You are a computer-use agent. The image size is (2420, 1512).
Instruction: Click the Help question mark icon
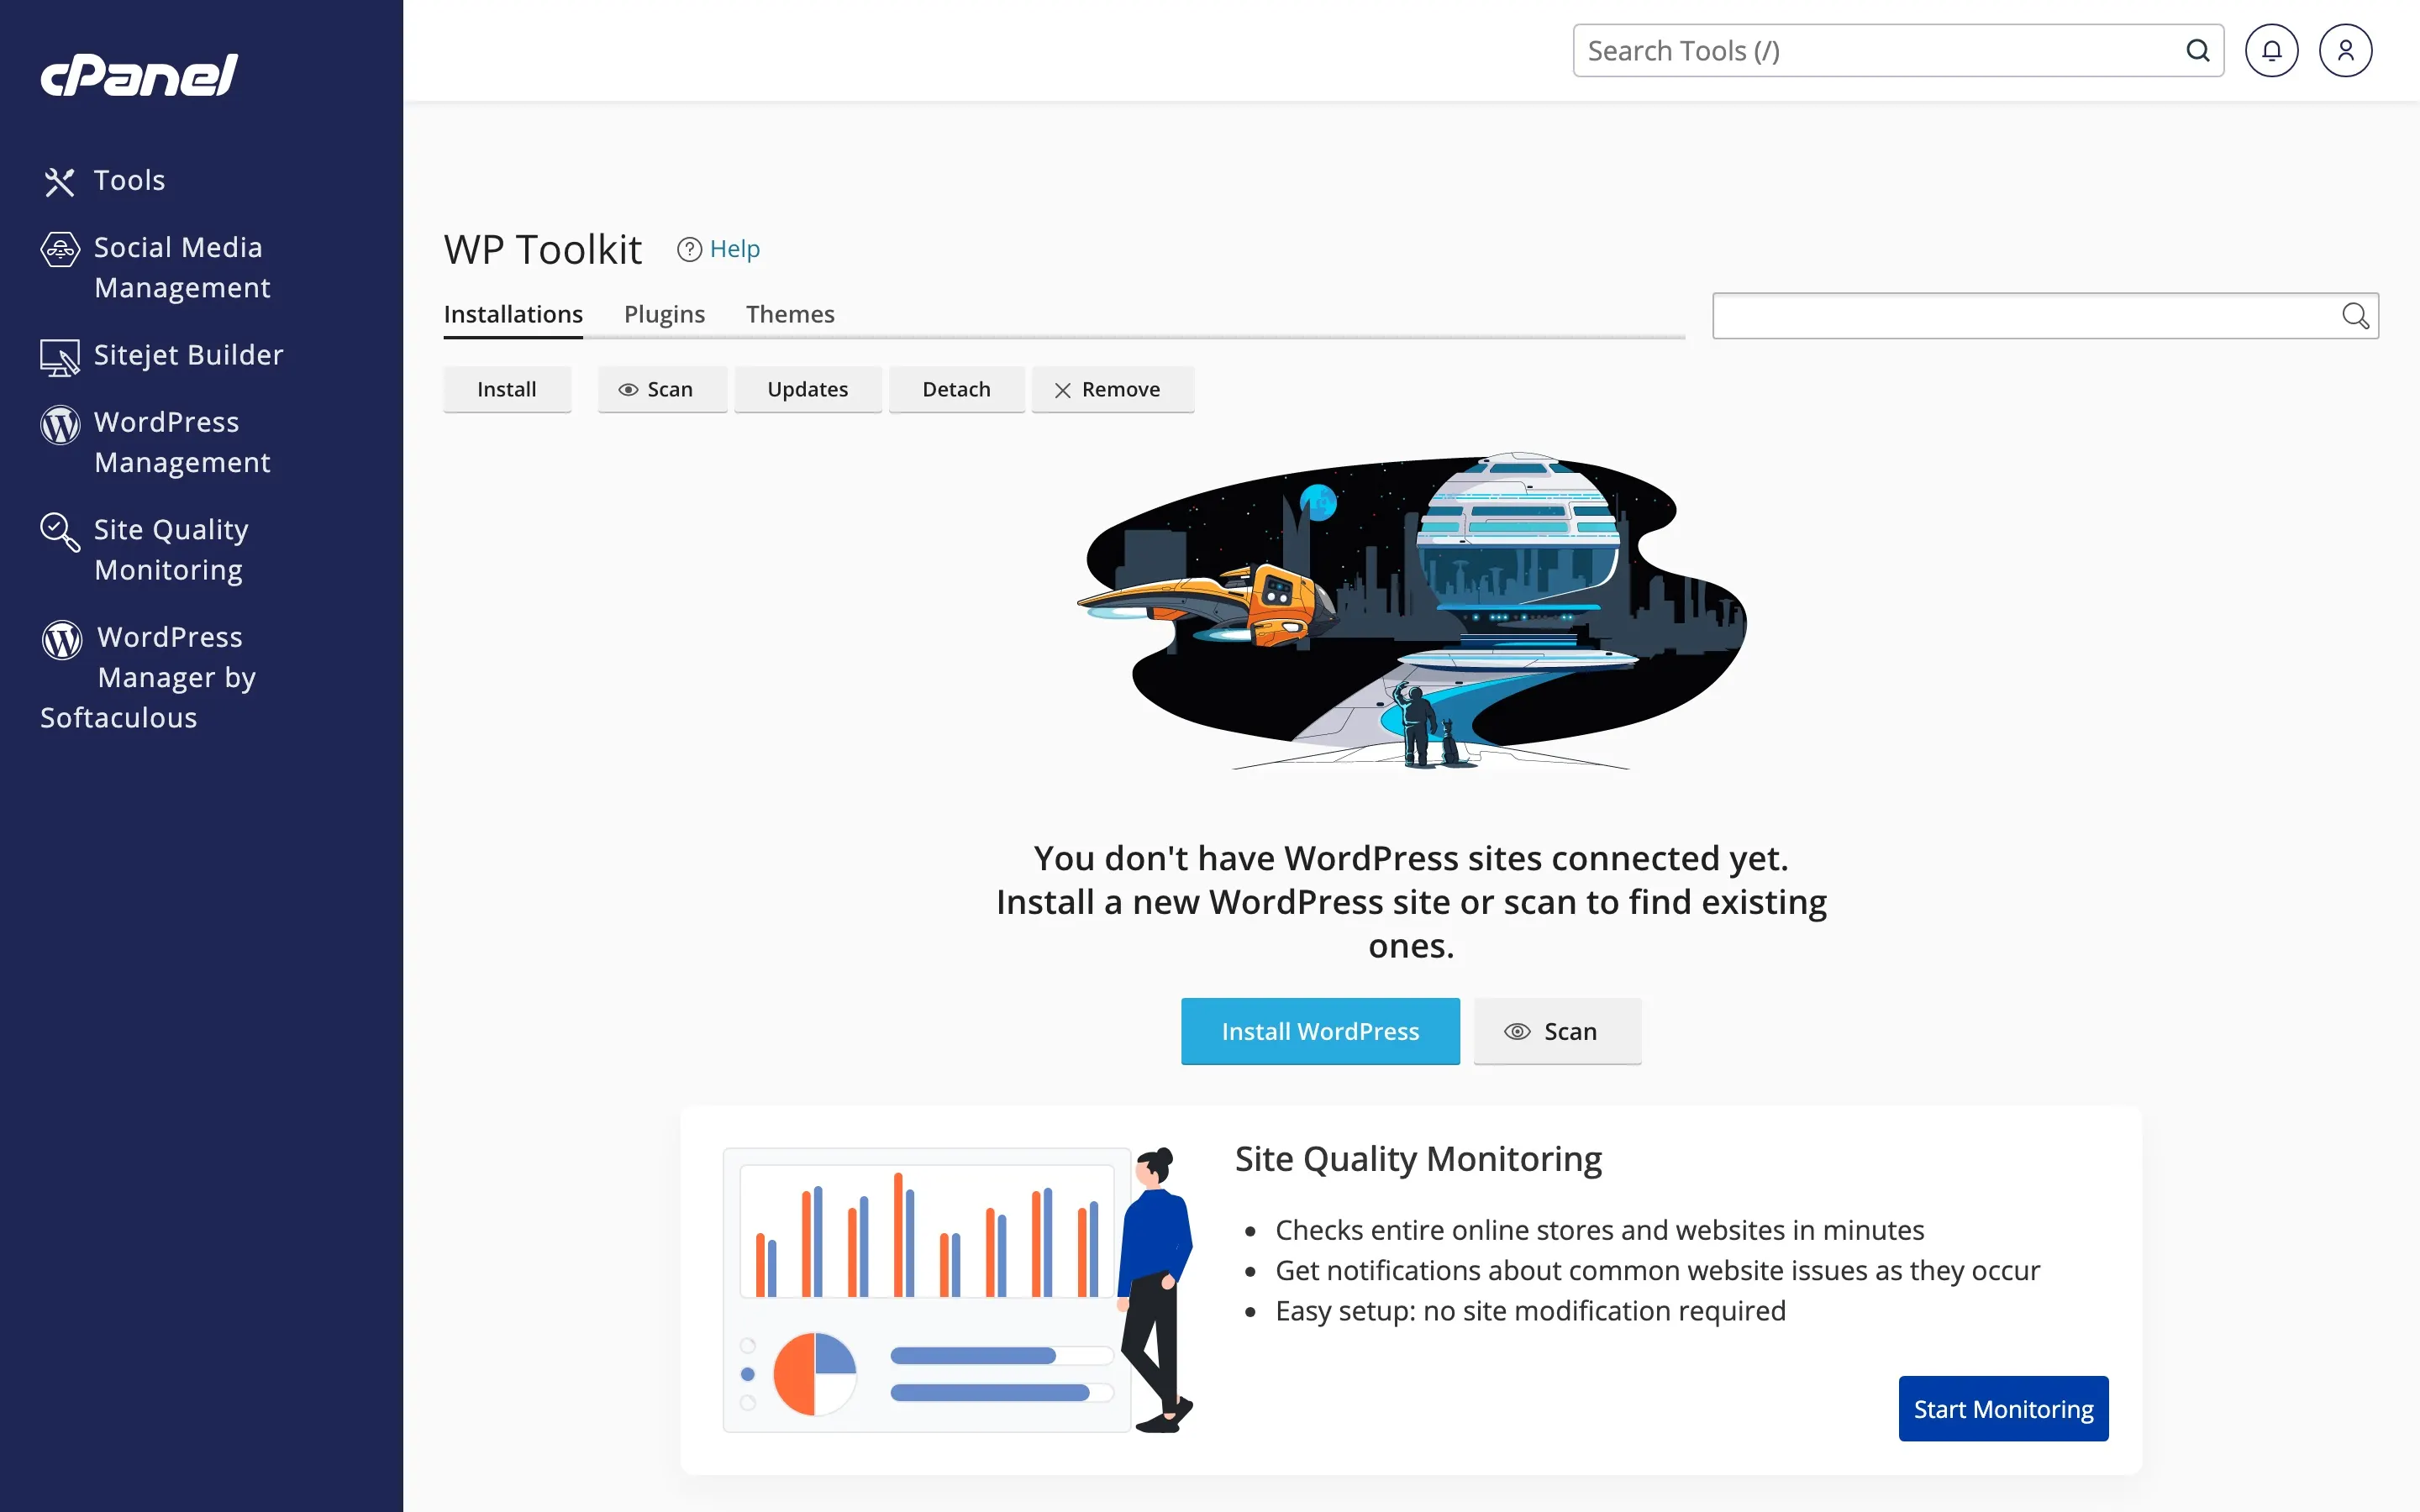(x=689, y=249)
